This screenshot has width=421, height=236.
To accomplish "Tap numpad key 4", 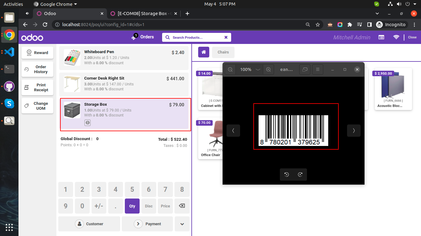I will click(x=116, y=190).
